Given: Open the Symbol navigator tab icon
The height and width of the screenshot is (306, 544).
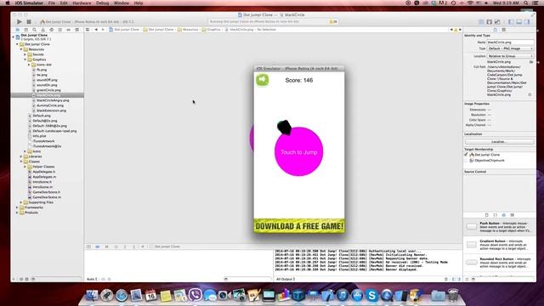Looking at the screenshot, I should pos(26,30).
